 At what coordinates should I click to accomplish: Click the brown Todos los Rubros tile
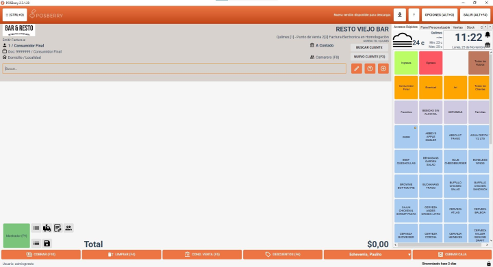pyautogui.click(x=479, y=63)
